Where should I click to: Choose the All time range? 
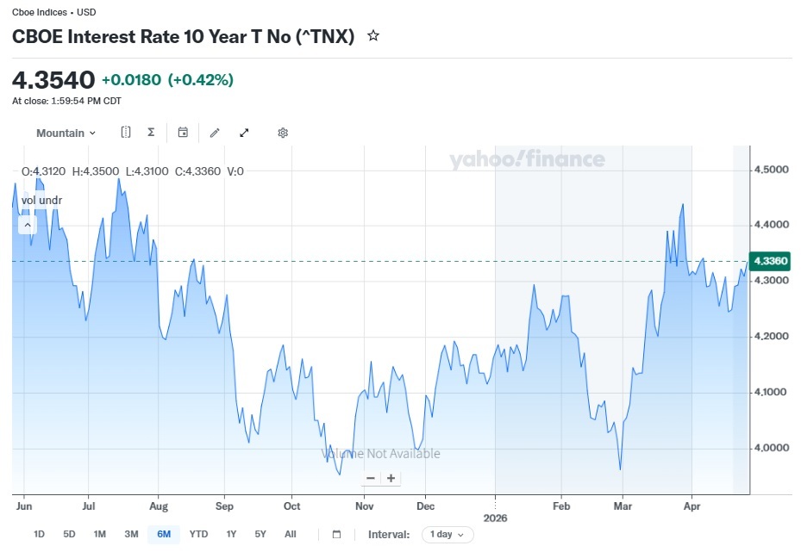coord(291,534)
